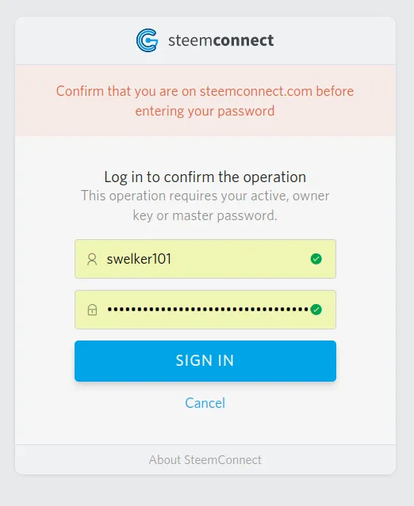The width and height of the screenshot is (414, 506).
Task: Click 'key or master password.' text line
Action: 205,215
